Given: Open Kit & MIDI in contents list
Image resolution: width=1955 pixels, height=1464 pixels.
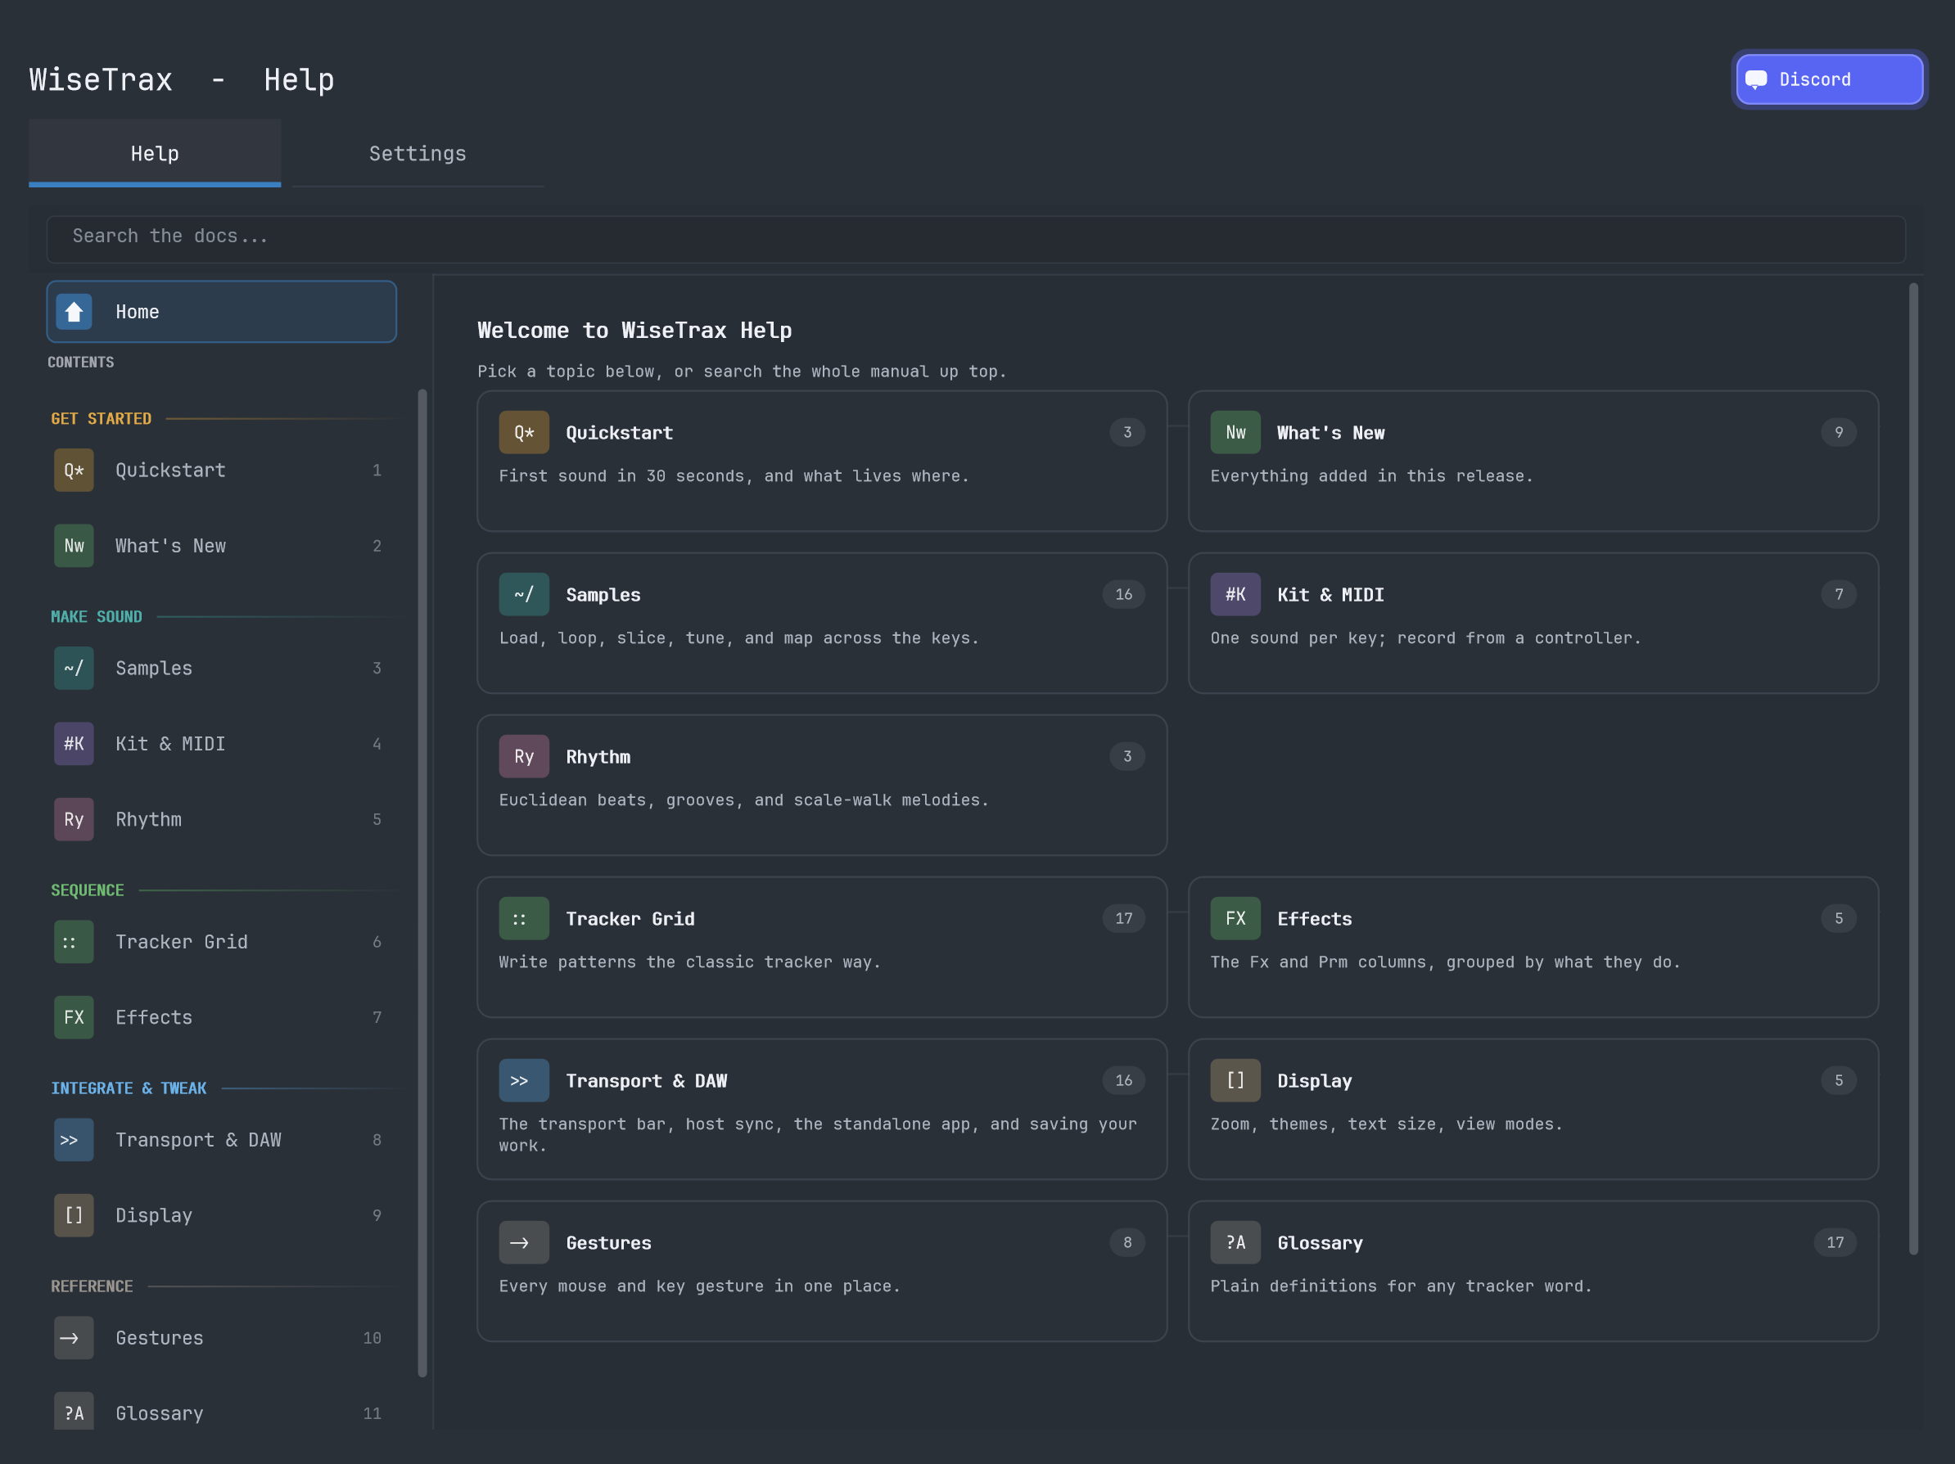Looking at the screenshot, I should pos(221,744).
